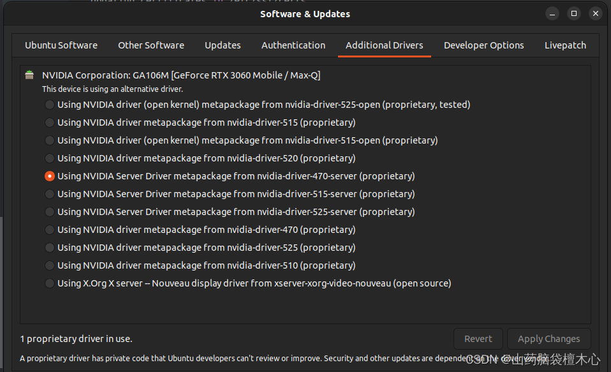
Task: Pick nvidia-driver-470 proprietary metapackage option
Action: (x=50, y=230)
